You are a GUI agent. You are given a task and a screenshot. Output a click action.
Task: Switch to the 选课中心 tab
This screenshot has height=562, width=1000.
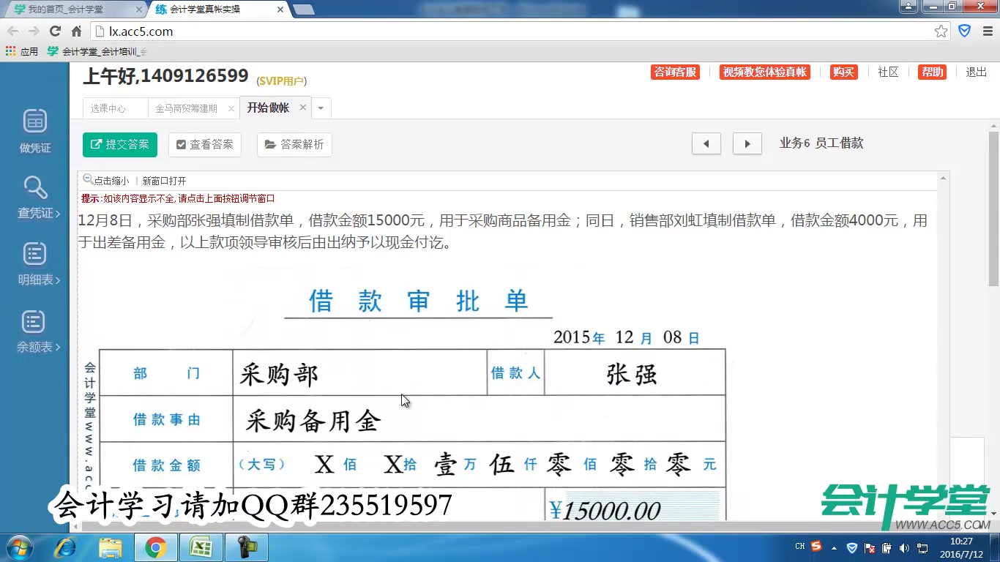110,107
